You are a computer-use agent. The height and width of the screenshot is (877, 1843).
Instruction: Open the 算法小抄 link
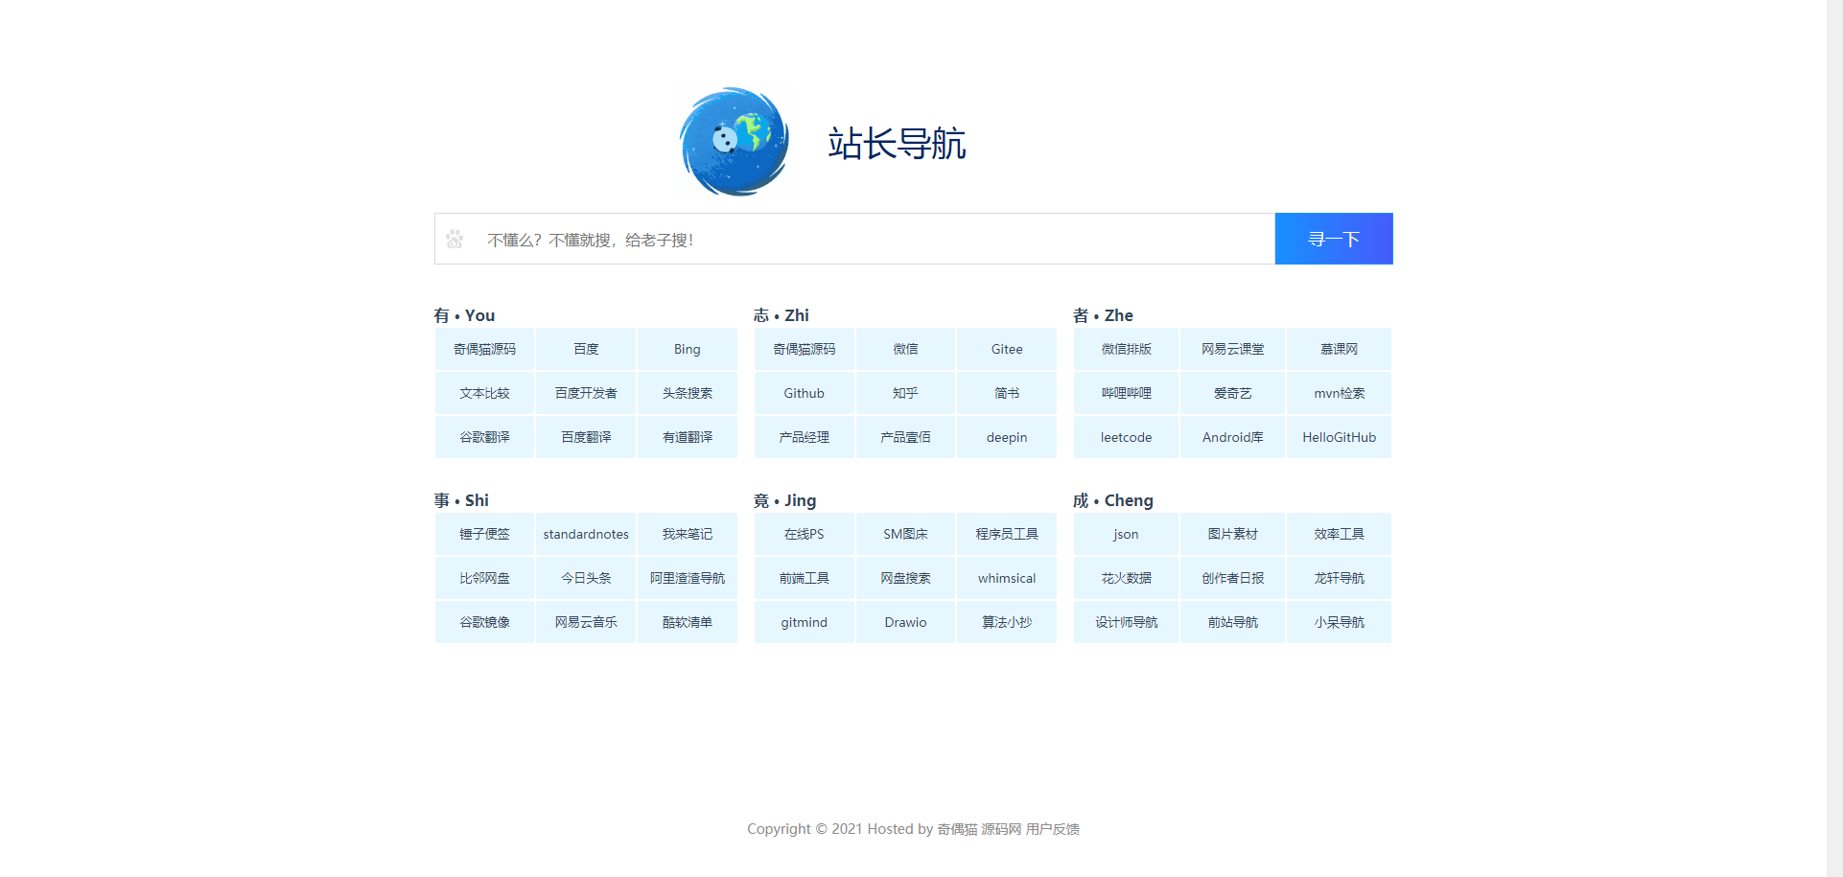coord(1007,622)
